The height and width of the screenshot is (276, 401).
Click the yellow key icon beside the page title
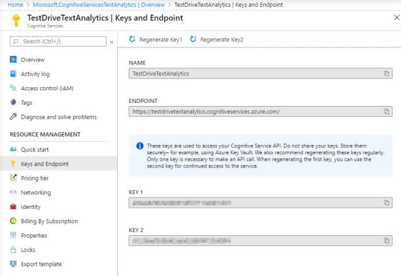pos(16,21)
